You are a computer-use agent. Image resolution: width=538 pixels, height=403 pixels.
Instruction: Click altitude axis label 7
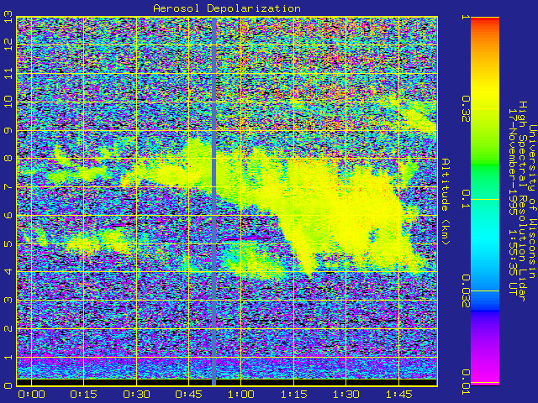[8, 186]
